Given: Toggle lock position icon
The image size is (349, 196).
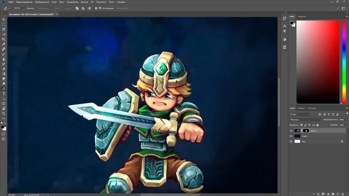Looking at the screenshot, I should tap(309, 125).
